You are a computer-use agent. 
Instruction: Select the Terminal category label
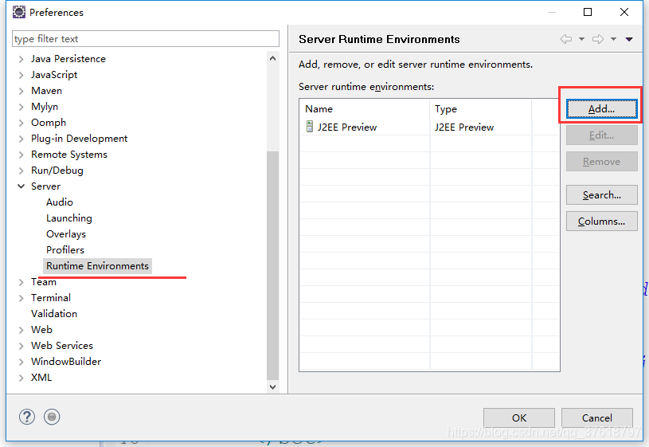click(x=50, y=298)
